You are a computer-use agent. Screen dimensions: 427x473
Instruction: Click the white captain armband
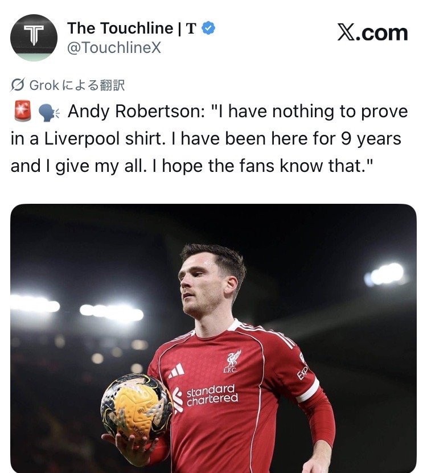tap(307, 390)
